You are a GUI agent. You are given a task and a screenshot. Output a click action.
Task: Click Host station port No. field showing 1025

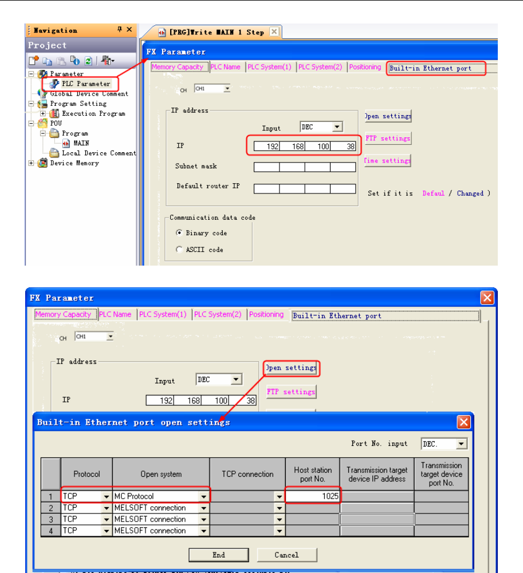pyautogui.click(x=313, y=496)
